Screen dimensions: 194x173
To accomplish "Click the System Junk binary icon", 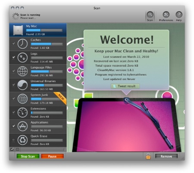I will 22,99.
